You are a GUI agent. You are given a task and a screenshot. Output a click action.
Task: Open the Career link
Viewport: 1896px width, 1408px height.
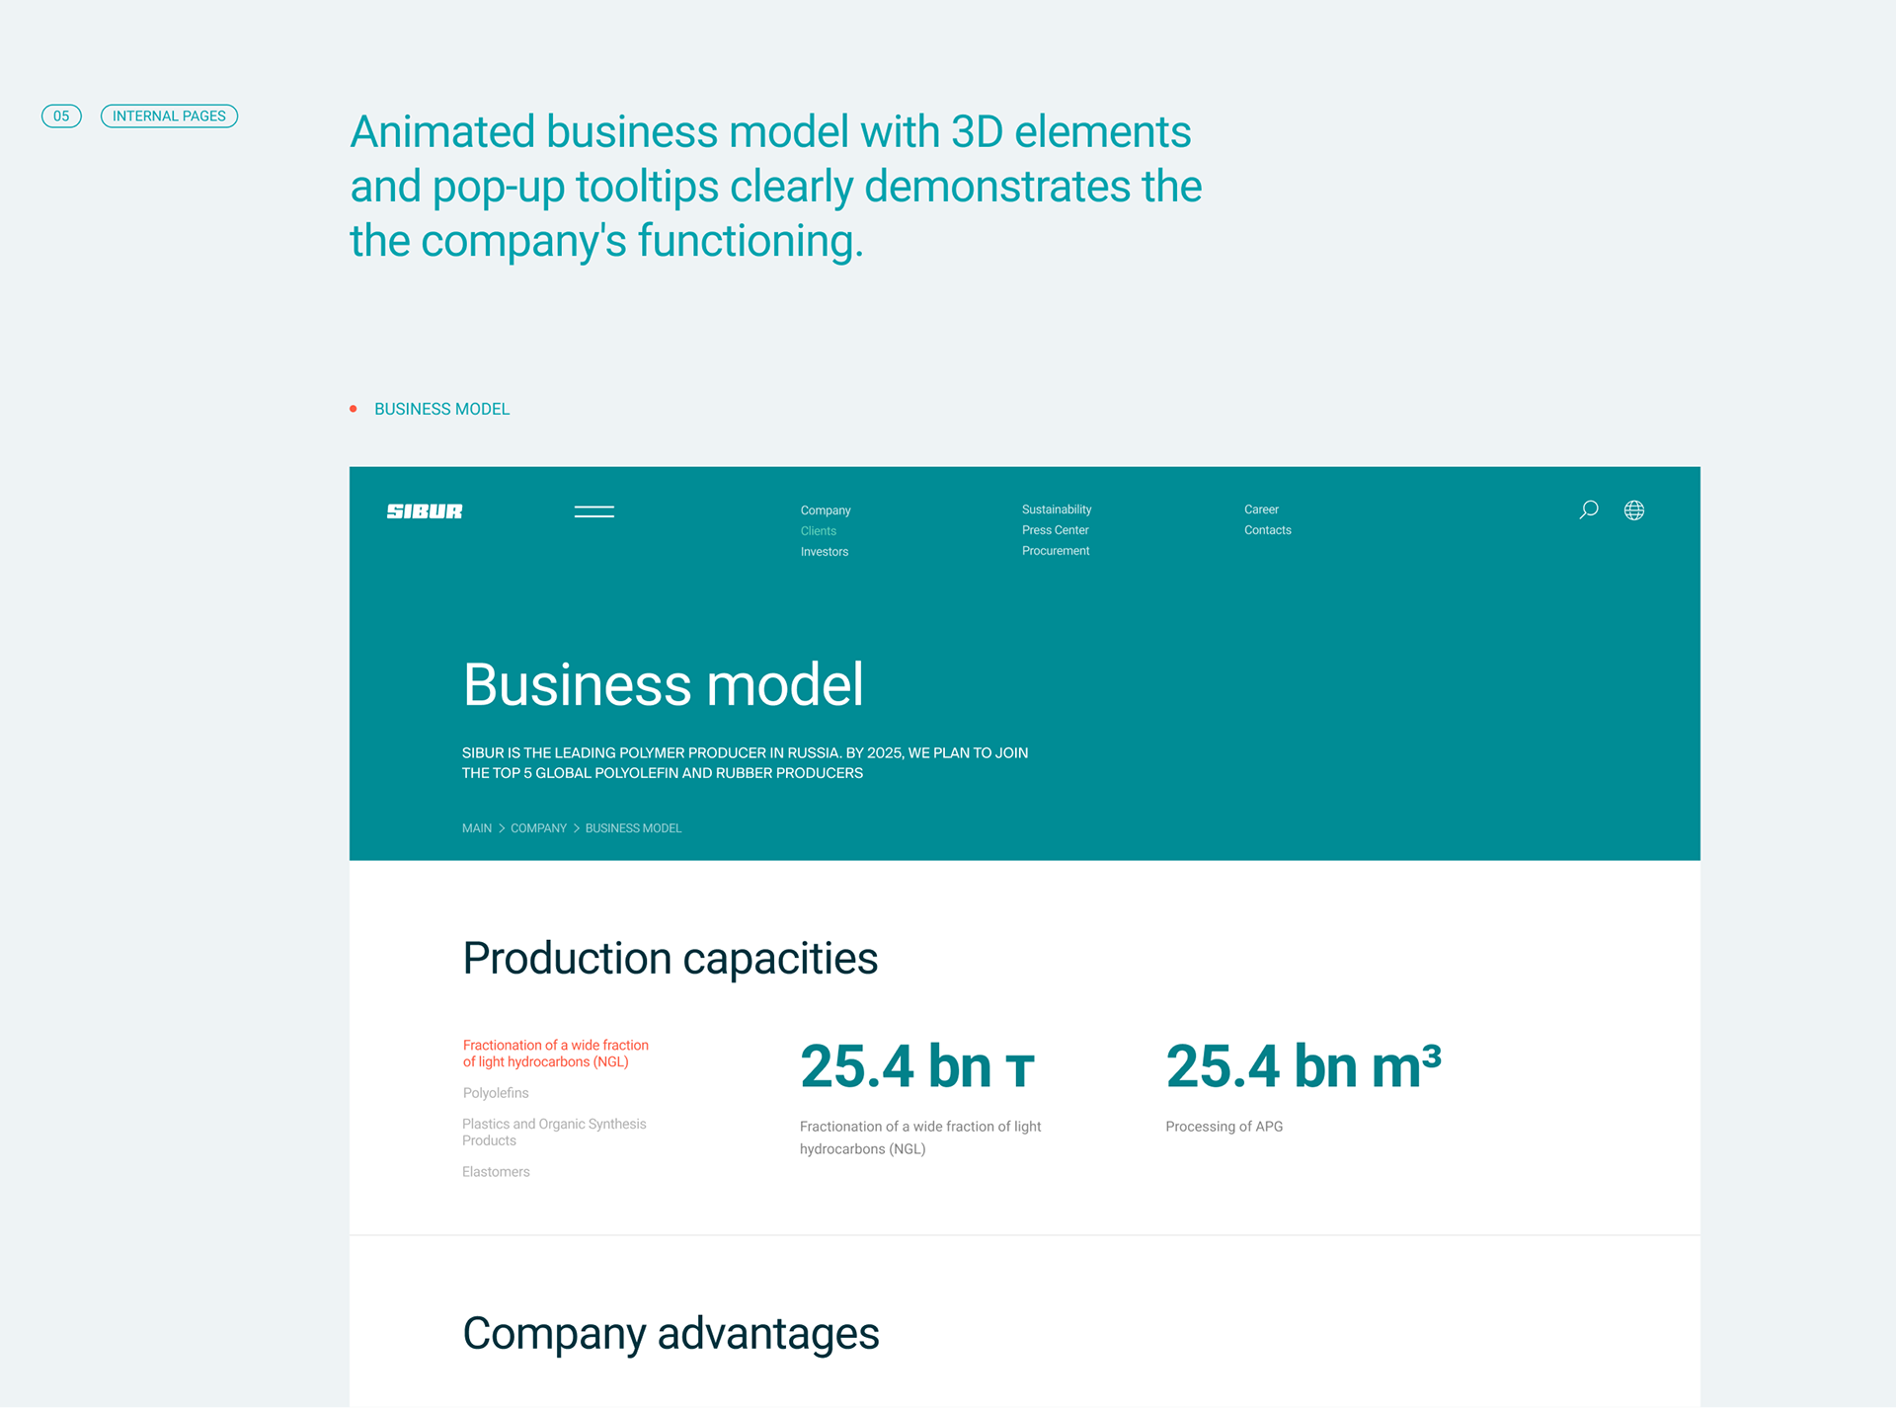(x=1261, y=509)
